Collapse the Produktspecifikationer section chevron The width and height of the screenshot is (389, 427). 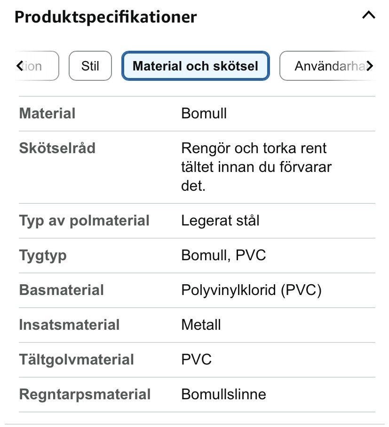coord(368,15)
